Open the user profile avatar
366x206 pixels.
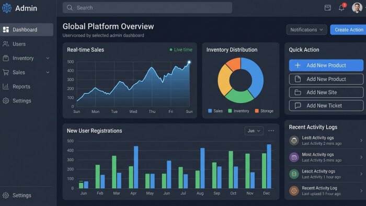(x=357, y=8)
